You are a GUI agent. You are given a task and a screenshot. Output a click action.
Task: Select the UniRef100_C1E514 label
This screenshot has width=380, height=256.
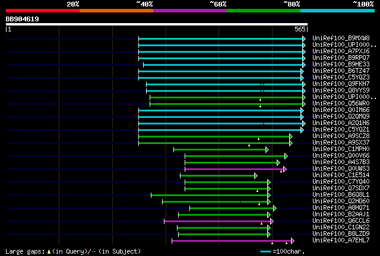(x=341, y=175)
